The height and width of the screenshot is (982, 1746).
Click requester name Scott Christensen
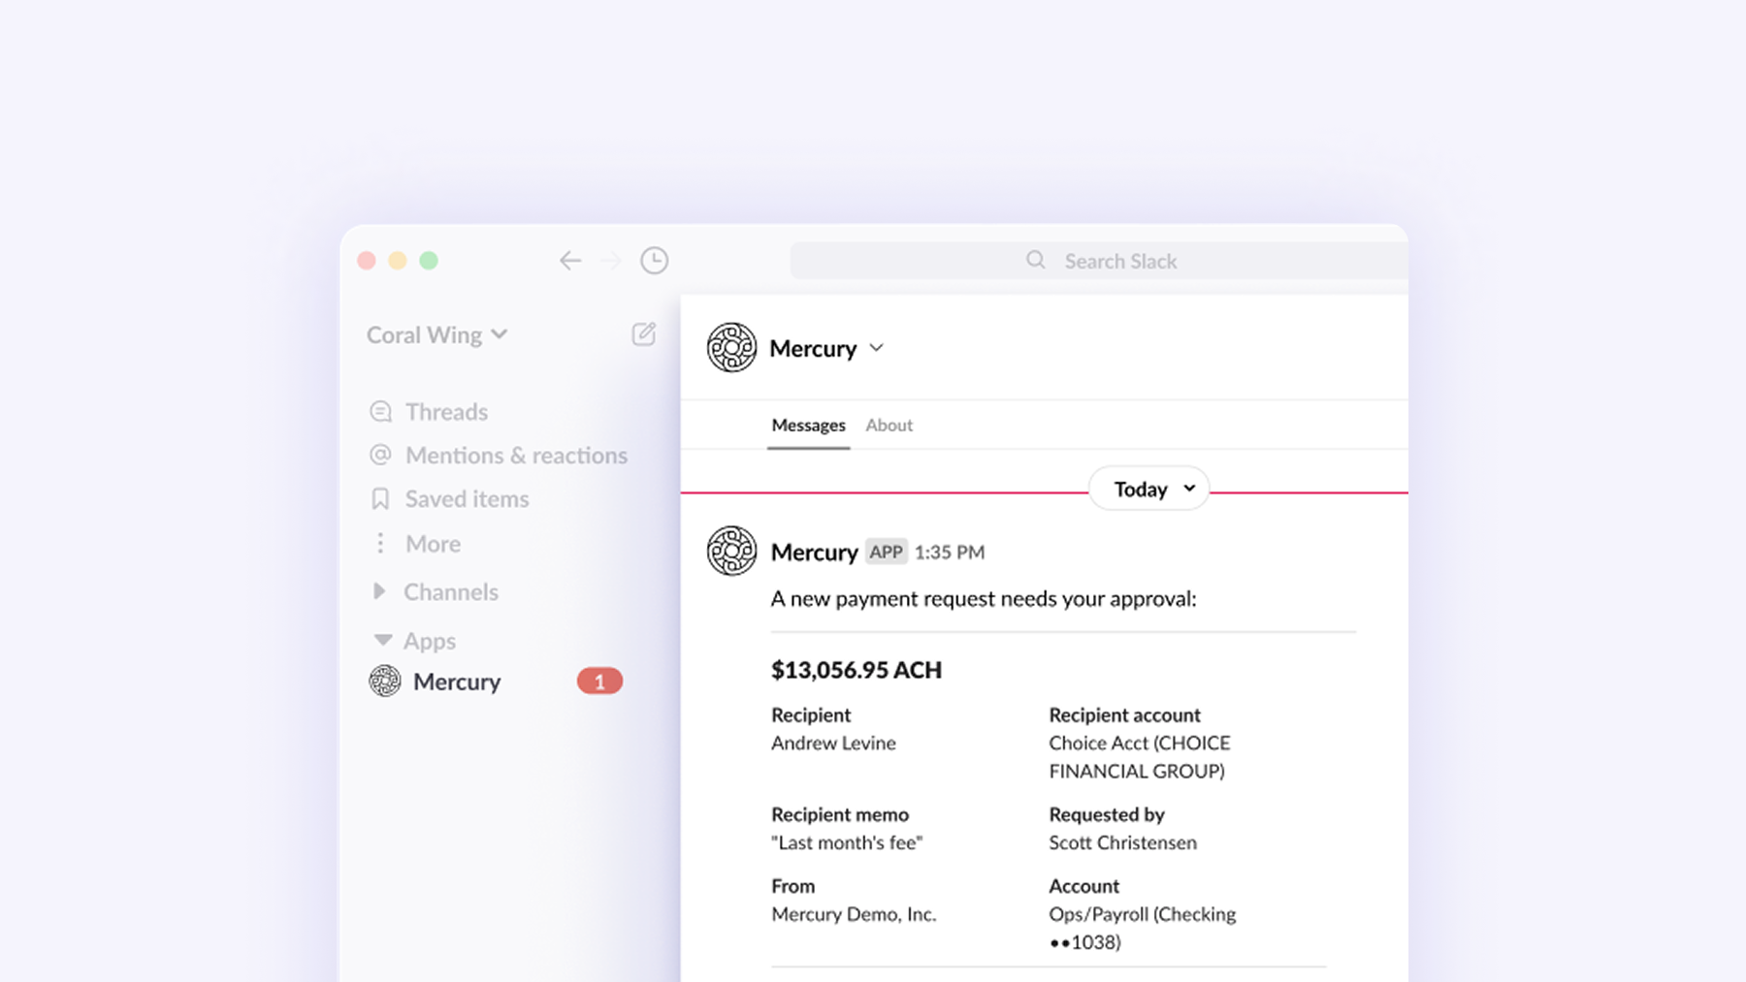point(1122,843)
